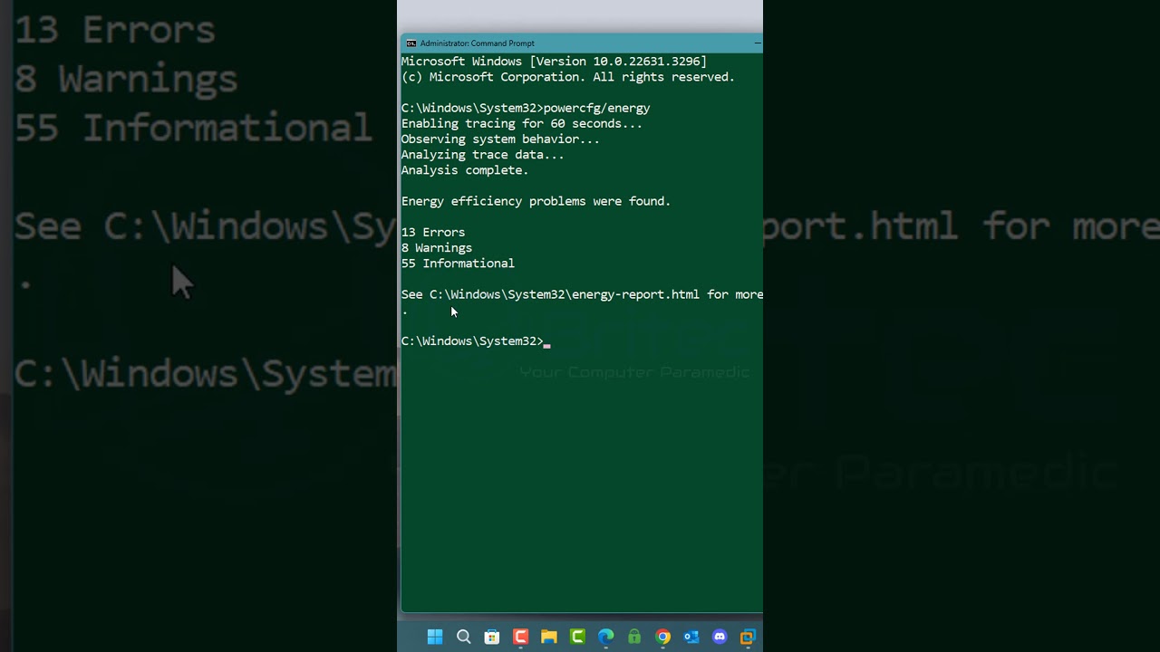The width and height of the screenshot is (1160, 652).
Task: Open the red Camtasia taskbar icon
Action: [x=520, y=637]
